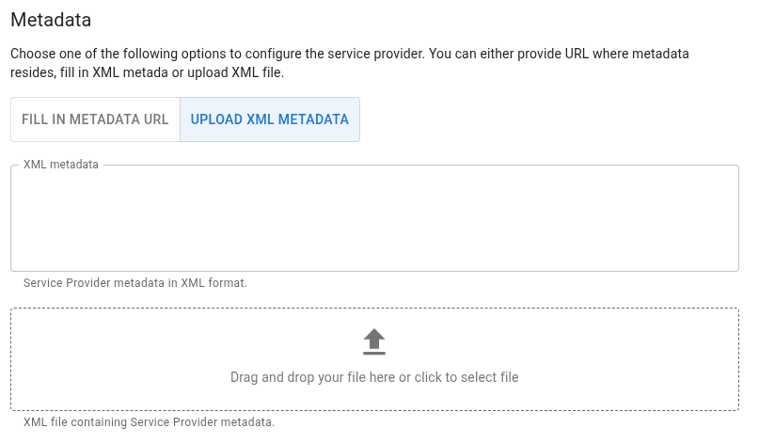This screenshot has width=759, height=444.
Task: Select the Upload XML Metadata tab
Action: [269, 119]
